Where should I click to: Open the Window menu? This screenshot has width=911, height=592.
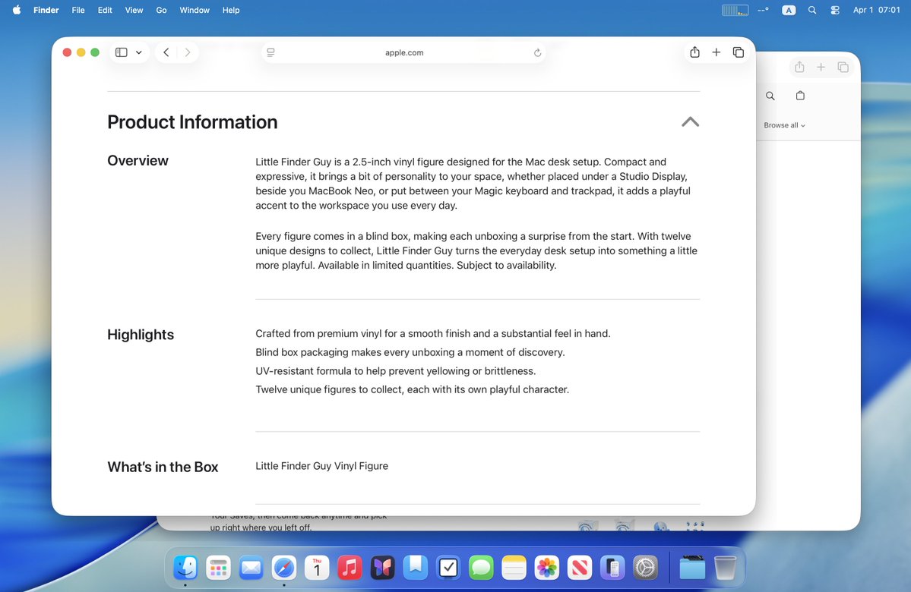pyautogui.click(x=194, y=10)
